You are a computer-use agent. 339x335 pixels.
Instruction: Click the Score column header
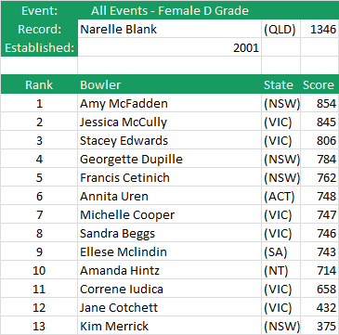(x=319, y=84)
